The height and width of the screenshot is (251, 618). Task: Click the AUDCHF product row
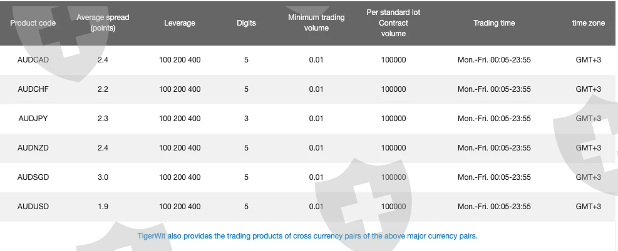click(307, 89)
